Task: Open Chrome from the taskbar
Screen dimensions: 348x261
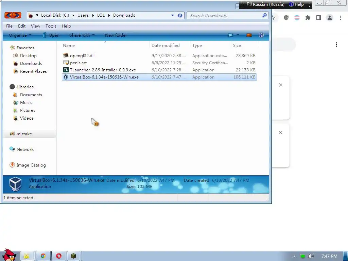Action: pos(43,256)
